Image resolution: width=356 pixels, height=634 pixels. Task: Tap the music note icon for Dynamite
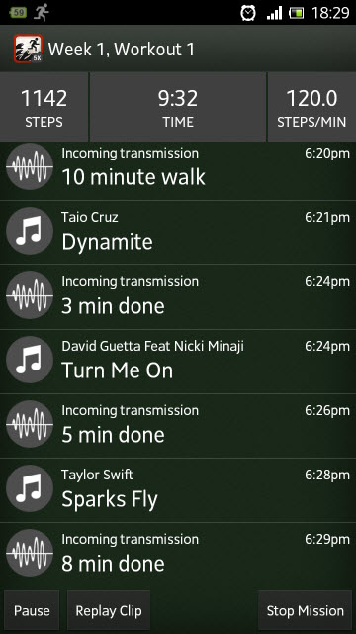point(30,231)
